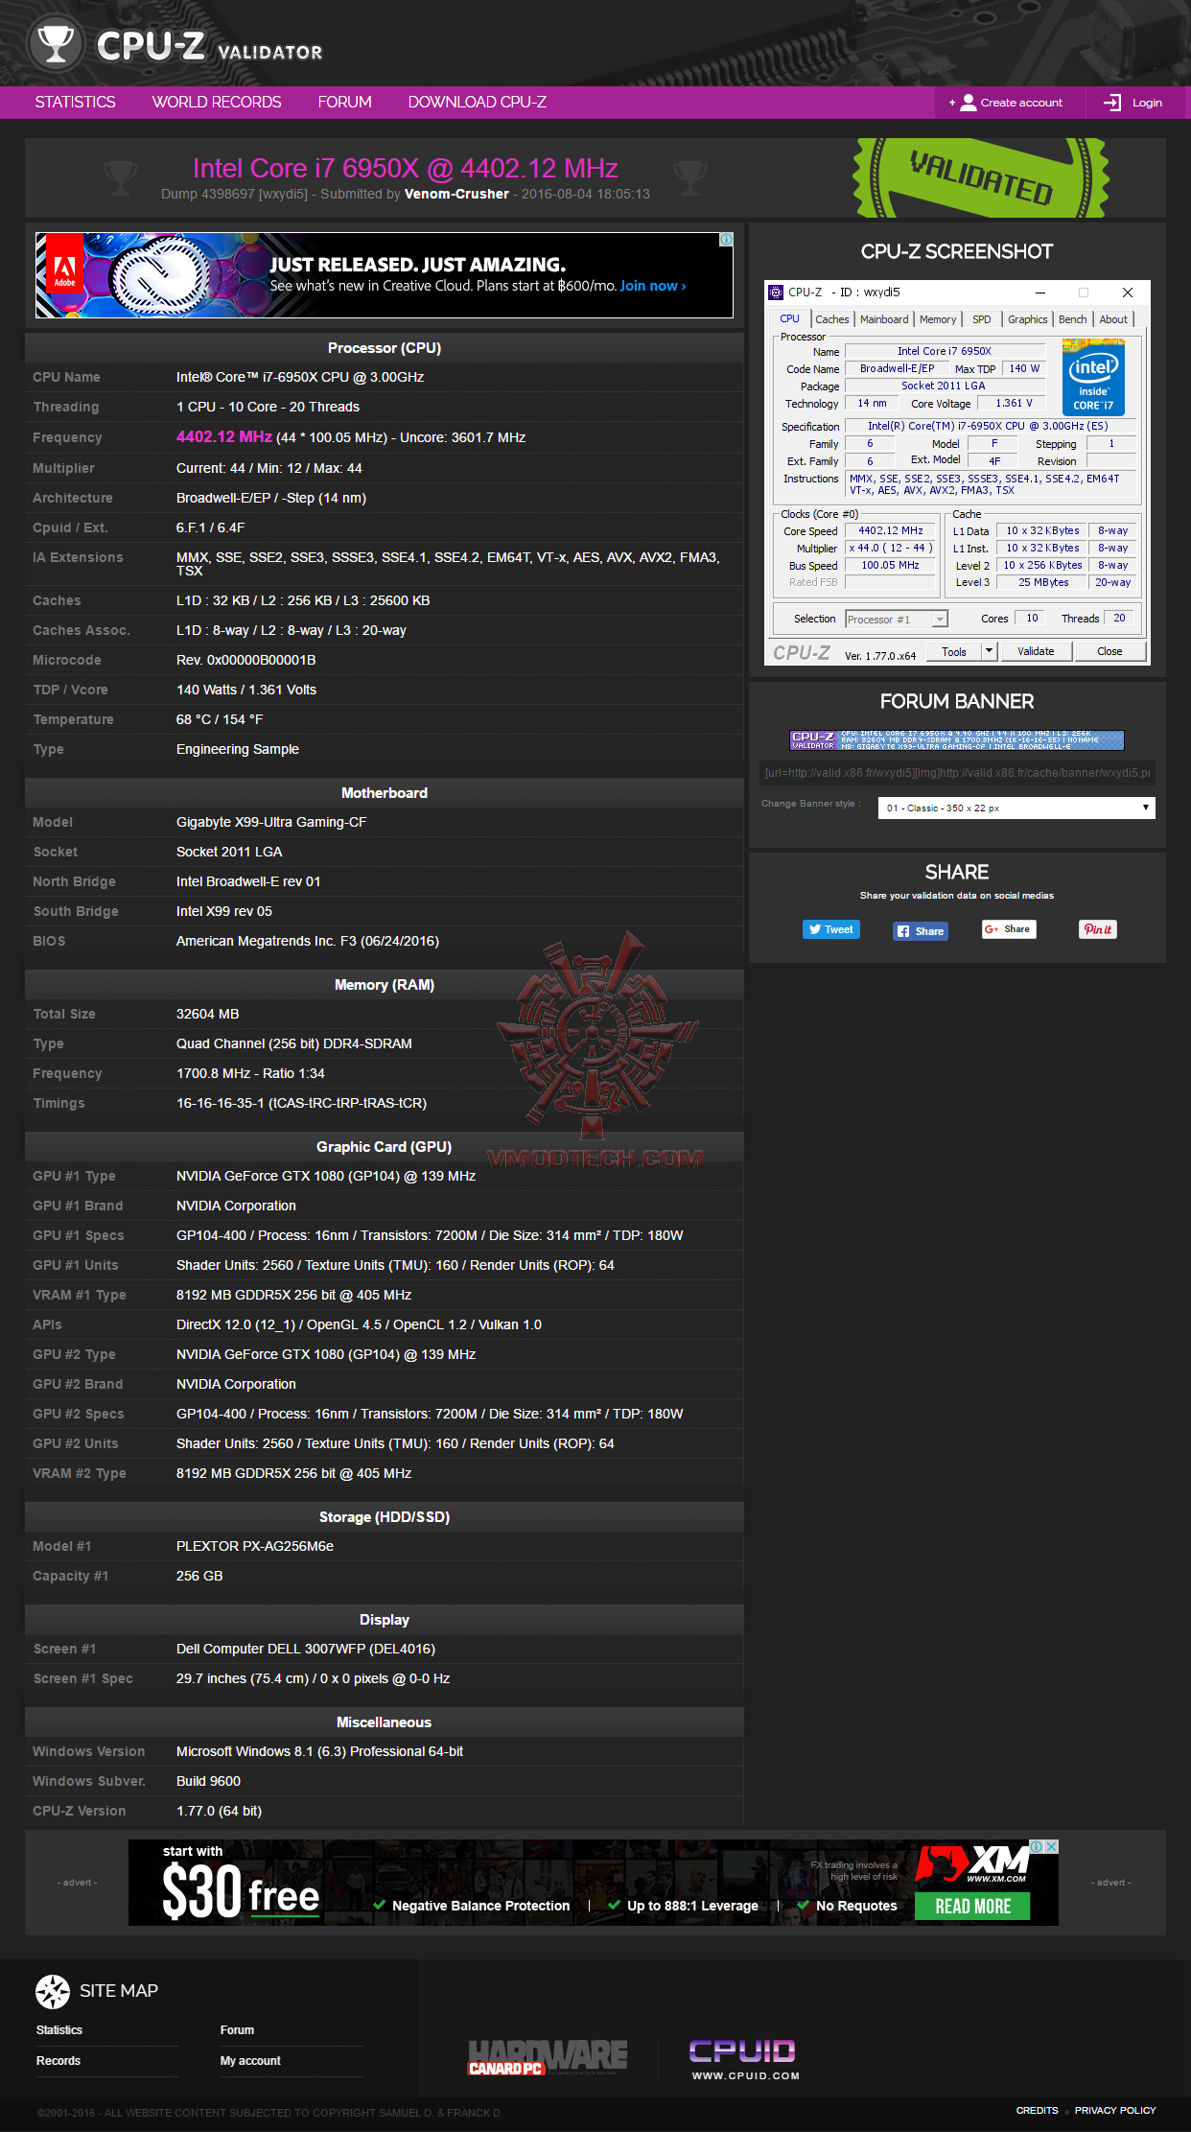Share validation on Facebook
The width and height of the screenshot is (1191, 2132).
[x=921, y=931]
